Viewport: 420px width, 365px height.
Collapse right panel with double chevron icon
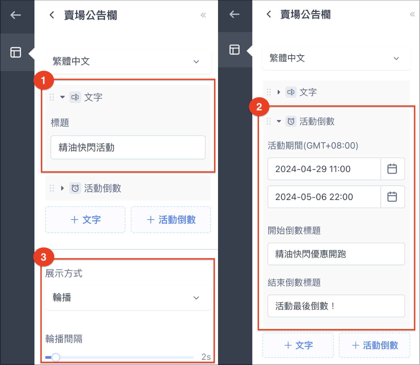[x=412, y=14]
